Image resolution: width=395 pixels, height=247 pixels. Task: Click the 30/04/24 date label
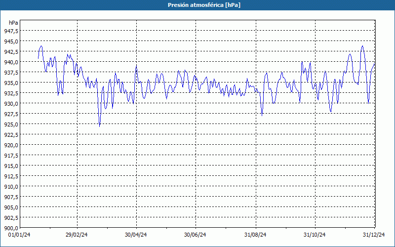(x=136, y=235)
